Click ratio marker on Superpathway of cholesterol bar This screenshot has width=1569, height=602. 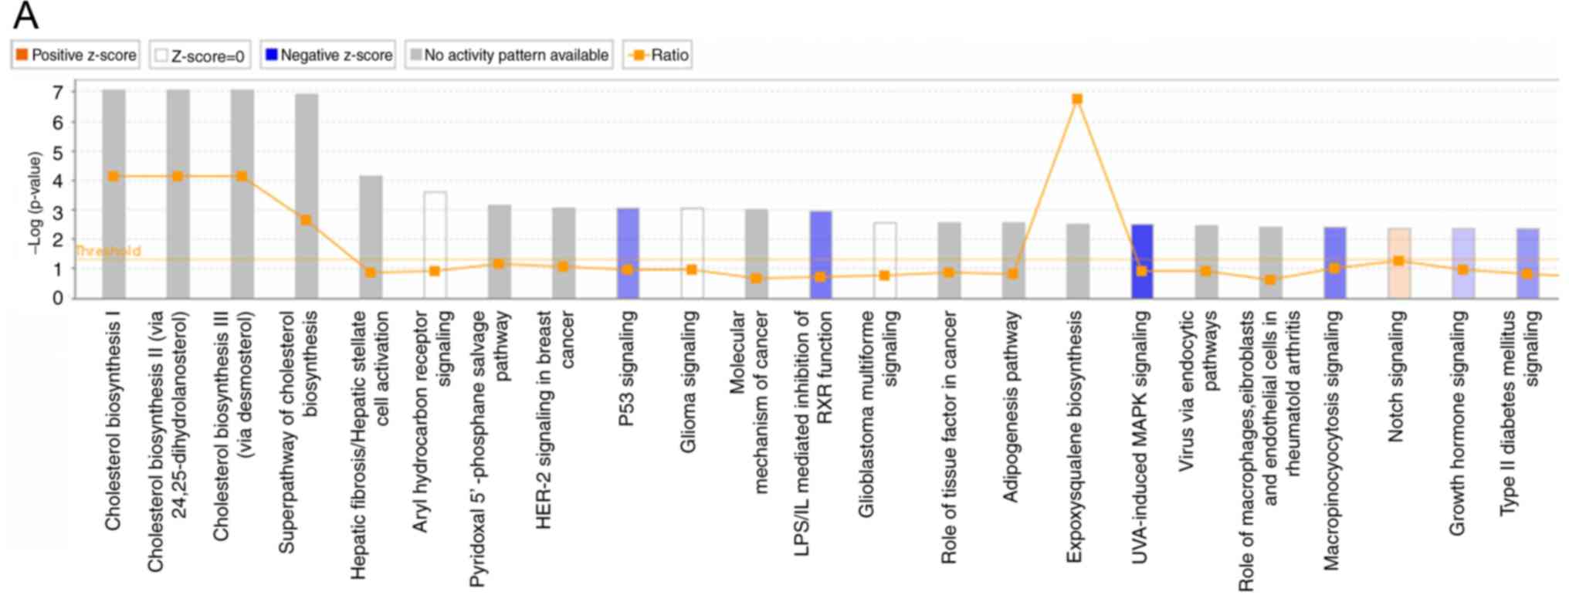coord(306,220)
